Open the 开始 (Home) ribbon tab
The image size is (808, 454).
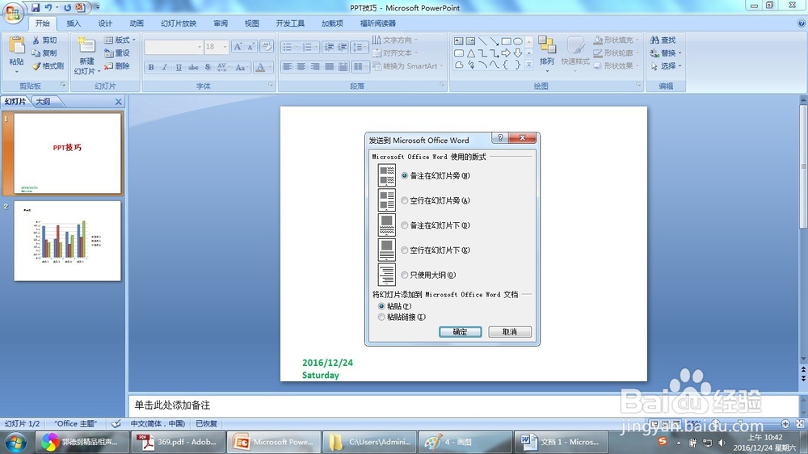[x=42, y=23]
